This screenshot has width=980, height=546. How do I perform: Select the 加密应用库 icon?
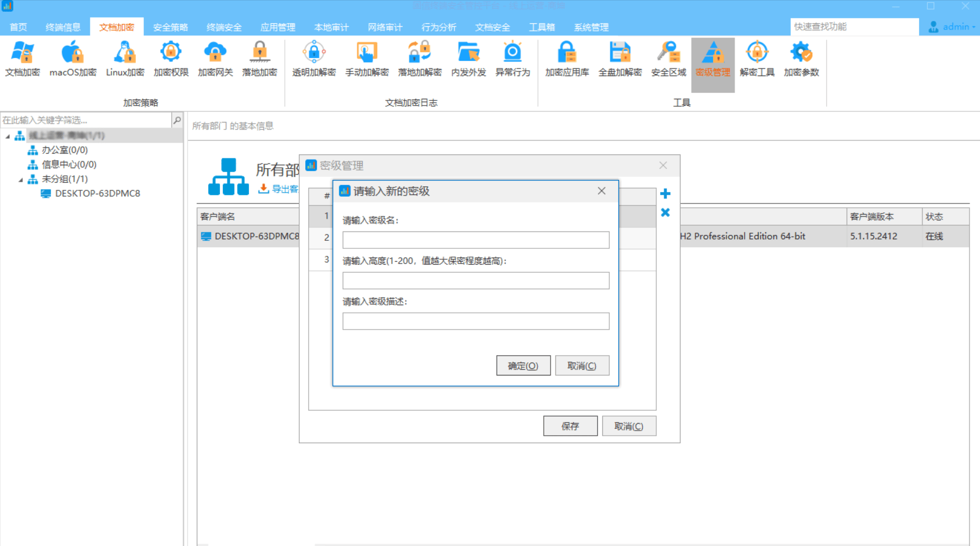(566, 58)
